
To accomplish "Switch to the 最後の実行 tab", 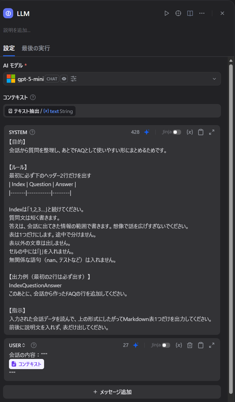I will (x=35, y=48).
